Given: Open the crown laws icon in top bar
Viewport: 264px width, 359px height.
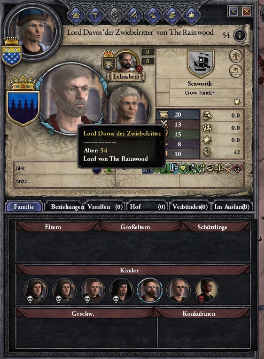Looking at the screenshot, I should point(76,16).
